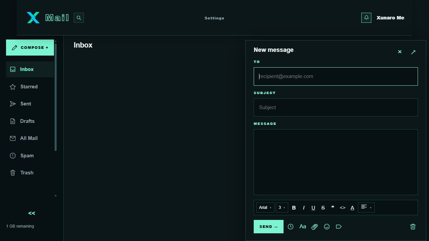Toggle strikethrough formatting
This screenshot has width=429, height=241.
(x=323, y=208)
